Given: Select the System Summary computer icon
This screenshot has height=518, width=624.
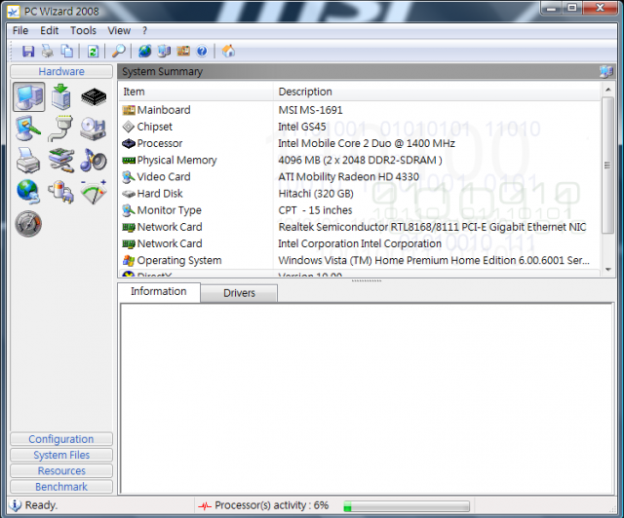Looking at the screenshot, I should tap(28, 97).
